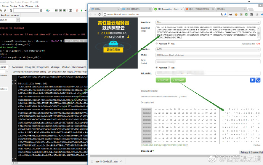Image resolution: width=263 pixels, height=165 pixels.
Task: Click in the Init. vector input field
Action: [x=208, y=73]
